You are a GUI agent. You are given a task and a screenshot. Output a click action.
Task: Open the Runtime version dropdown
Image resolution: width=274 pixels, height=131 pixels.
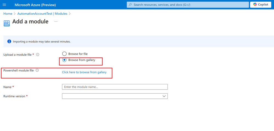pyautogui.click(x=115, y=96)
